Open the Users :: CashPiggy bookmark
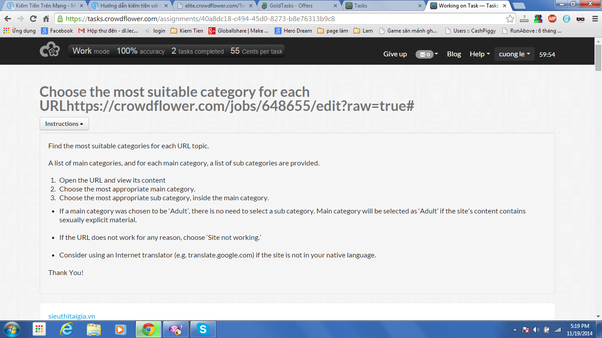Screen dimensions: 602x338 click(x=471, y=31)
